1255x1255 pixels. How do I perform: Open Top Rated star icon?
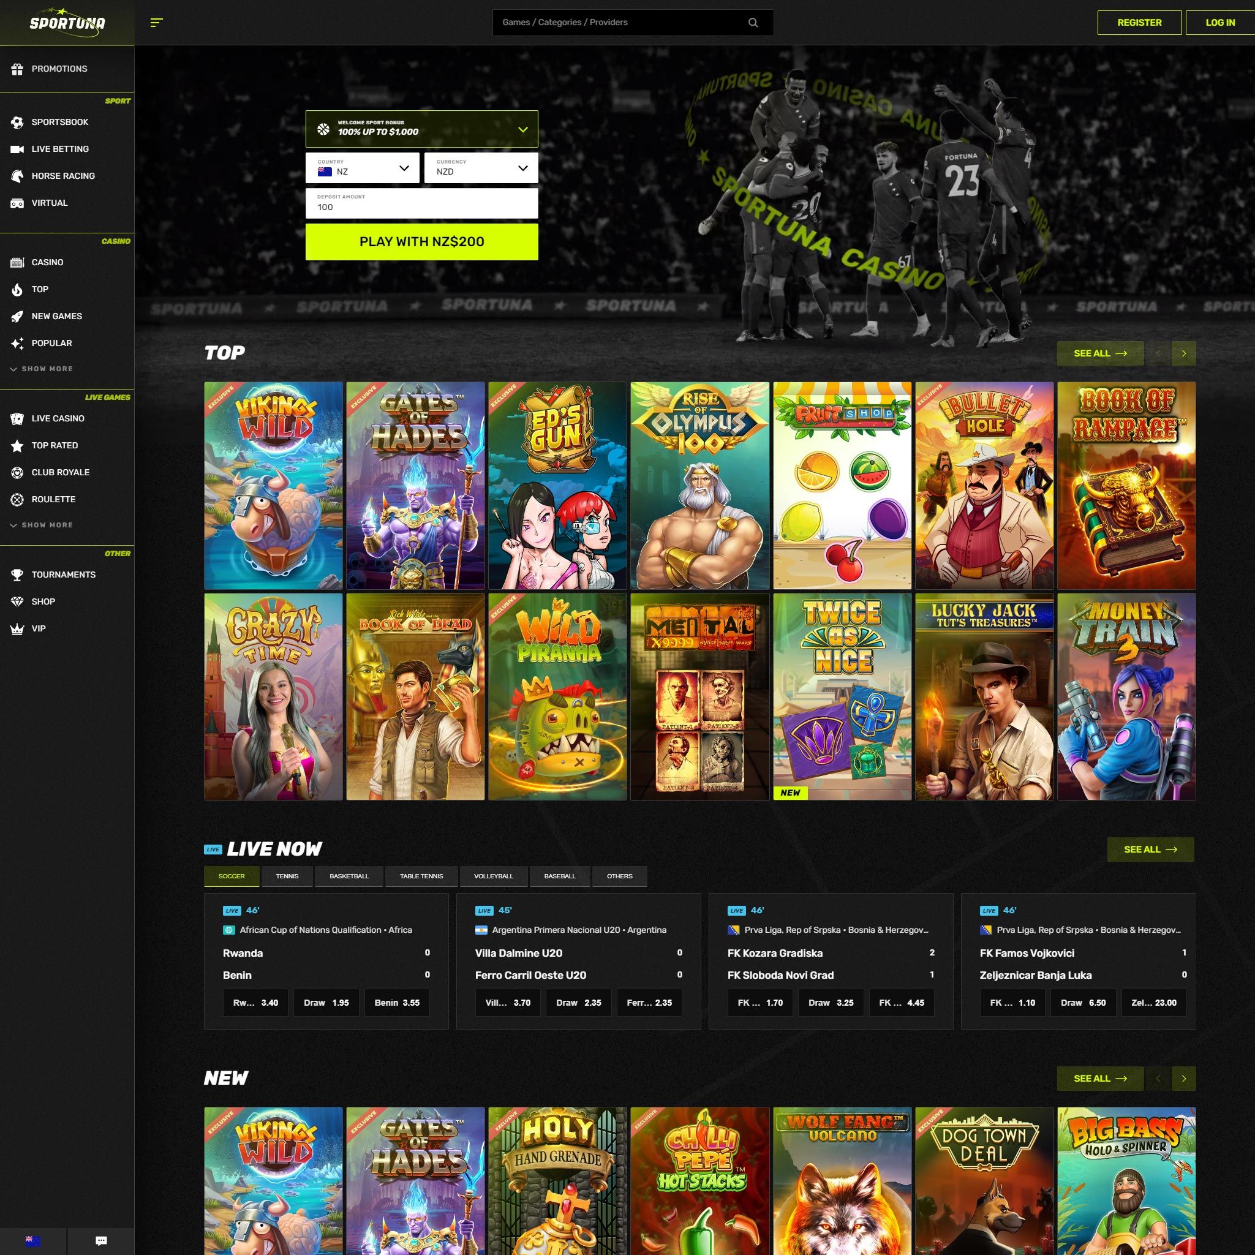point(18,446)
